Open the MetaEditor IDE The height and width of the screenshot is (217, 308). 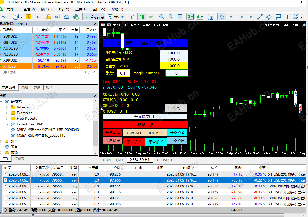coord(39,17)
